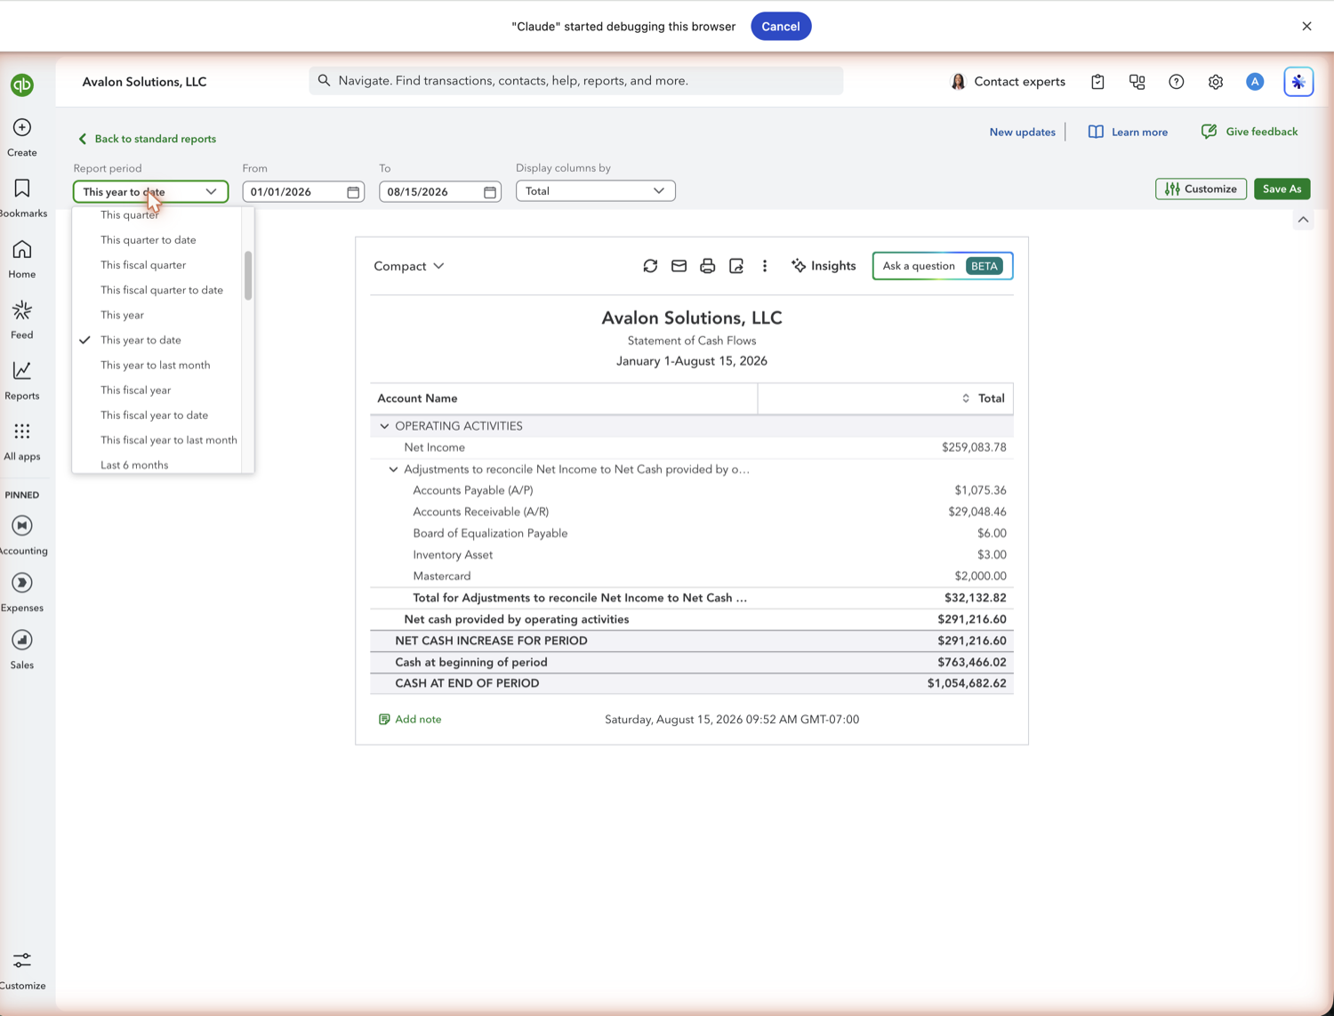The image size is (1334, 1016).
Task: Click the Navigate search field
Action: click(575, 81)
